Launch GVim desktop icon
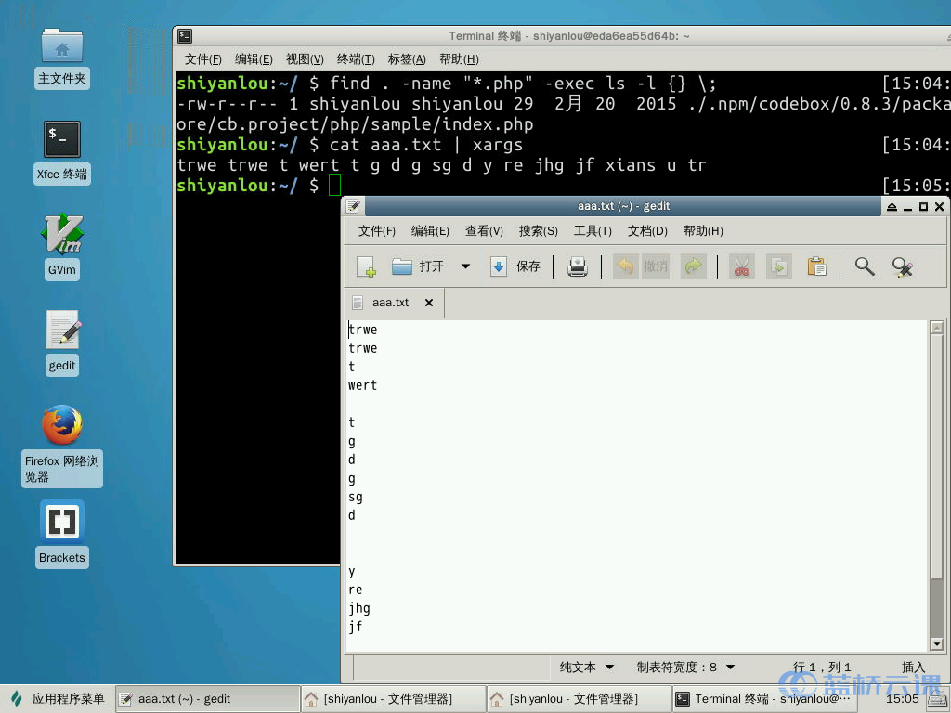Viewport: 951px width, 713px height. pos(62,247)
